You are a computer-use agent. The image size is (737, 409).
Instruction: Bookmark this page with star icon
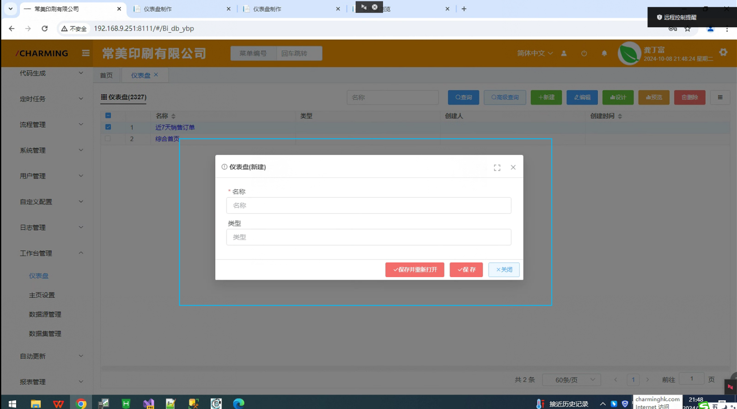[688, 29]
